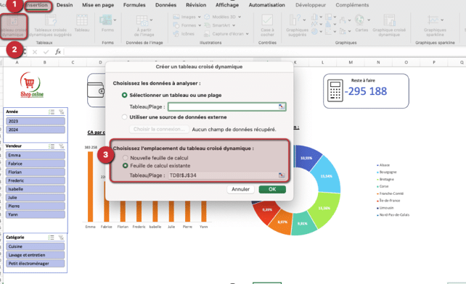
Task: Click the OK button in the dialog
Action: [272, 189]
